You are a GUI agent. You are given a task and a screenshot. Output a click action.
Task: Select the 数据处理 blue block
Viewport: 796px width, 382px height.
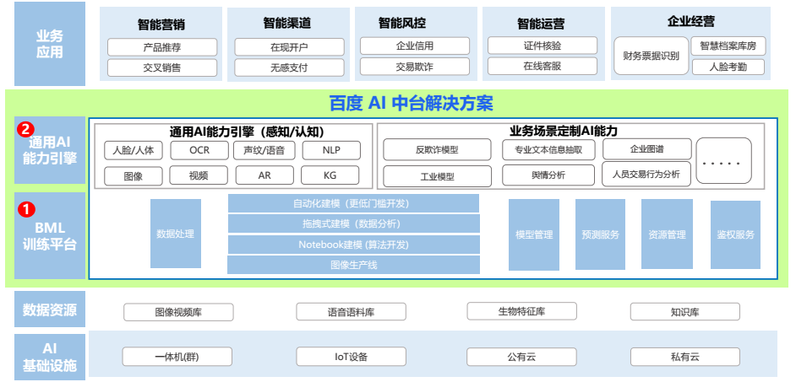pyautogui.click(x=176, y=234)
